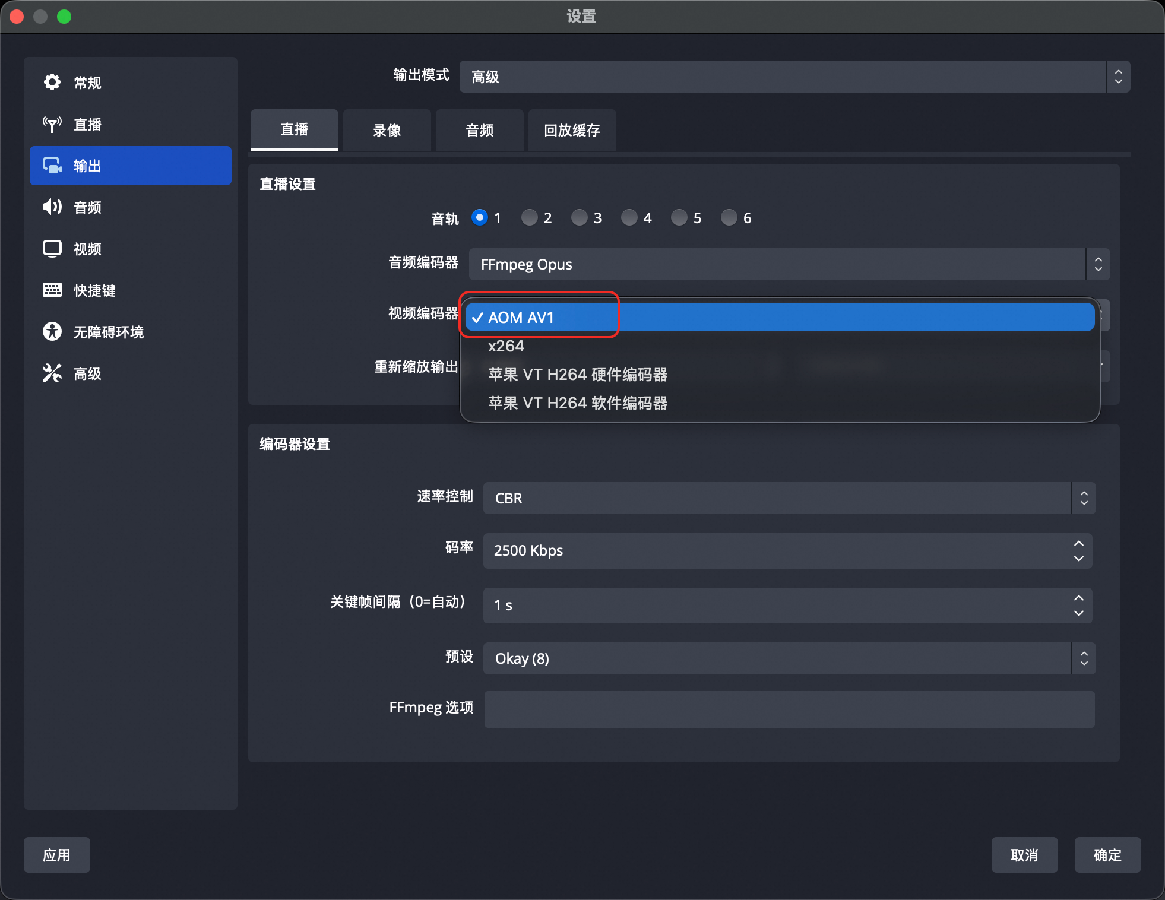Select audio track 2 radio button
Viewport: 1165px width, 900px height.
529,218
